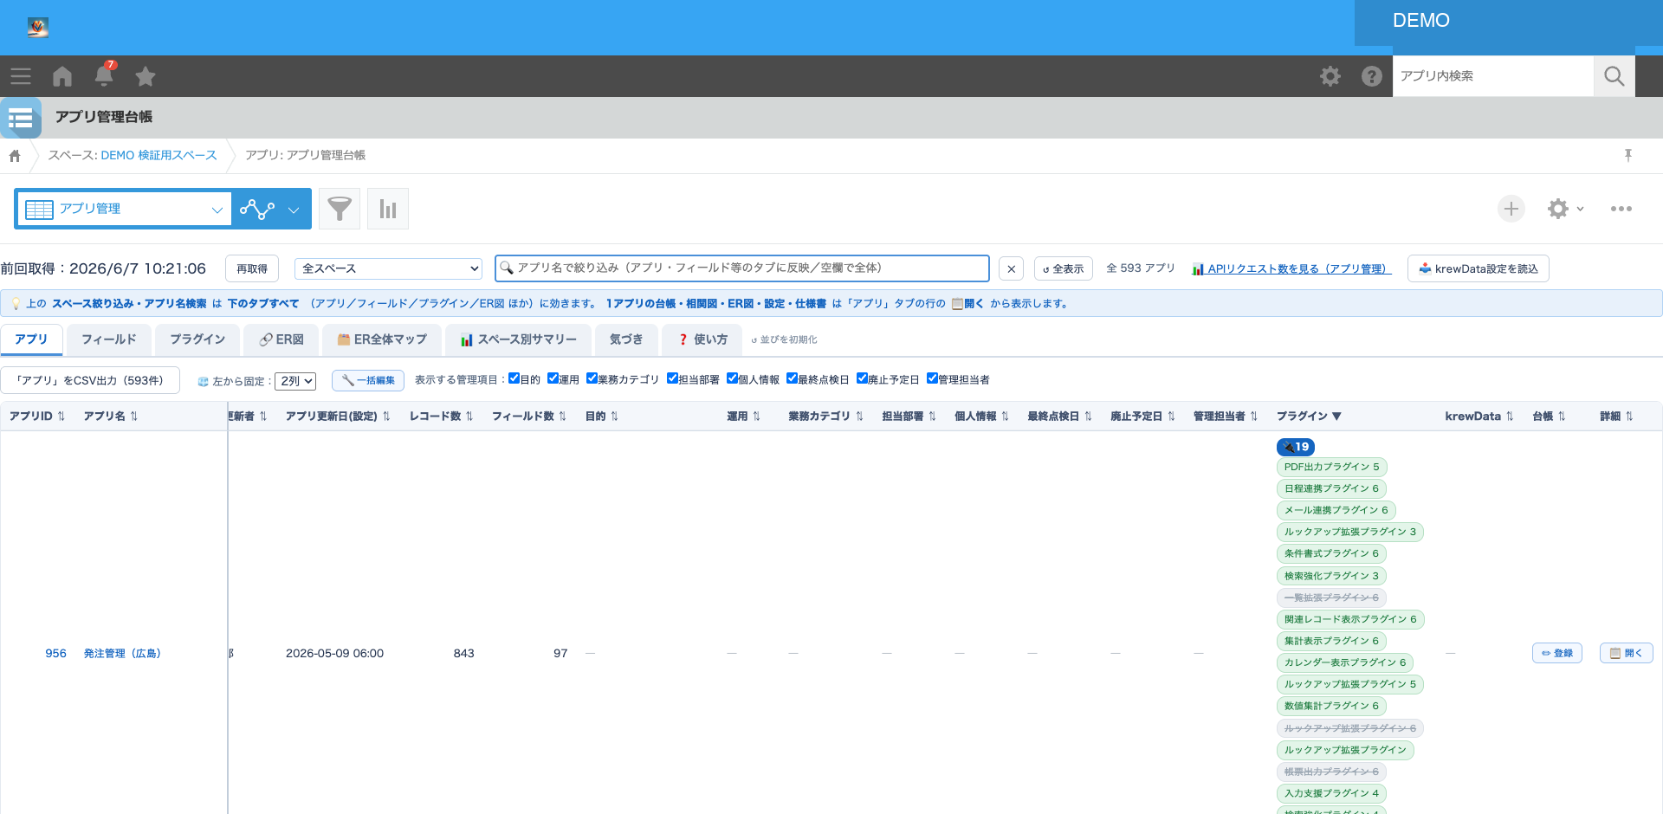The height and width of the screenshot is (814, 1663).
Task: Click the 再取得 button
Action: [x=252, y=268]
